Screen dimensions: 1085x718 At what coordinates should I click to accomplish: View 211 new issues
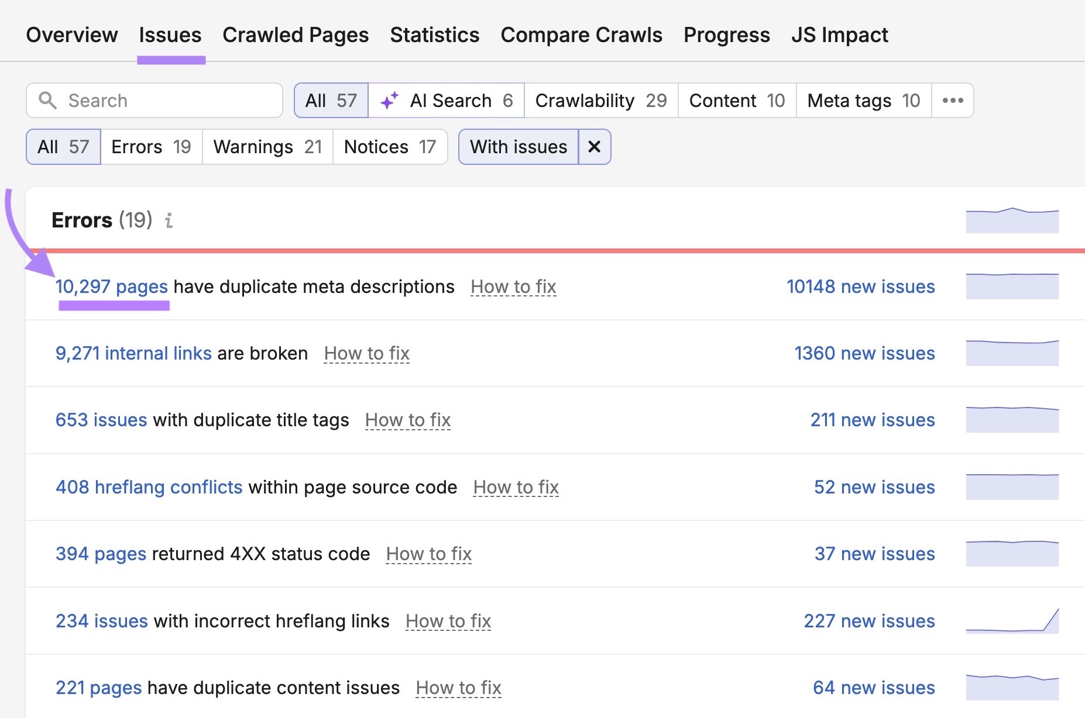coord(873,420)
